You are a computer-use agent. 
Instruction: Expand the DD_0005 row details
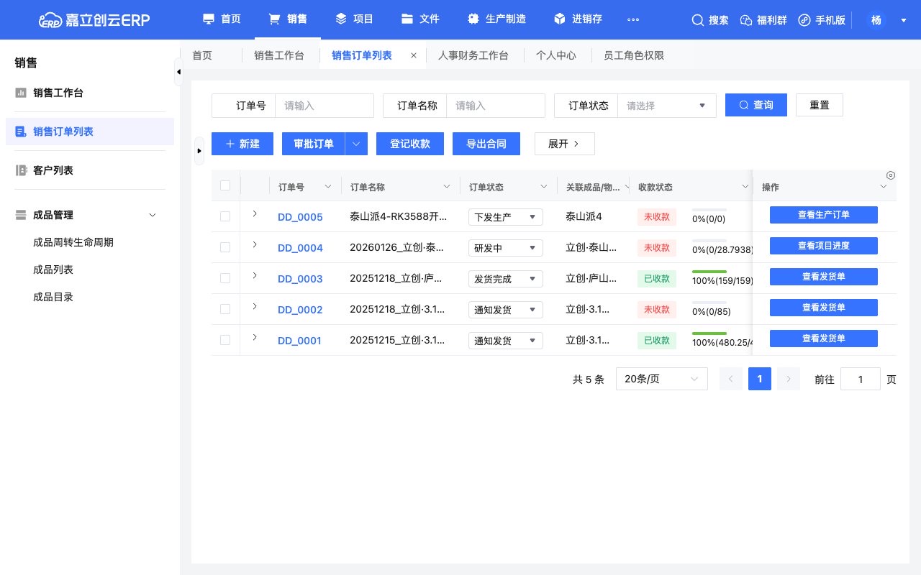tap(255, 213)
